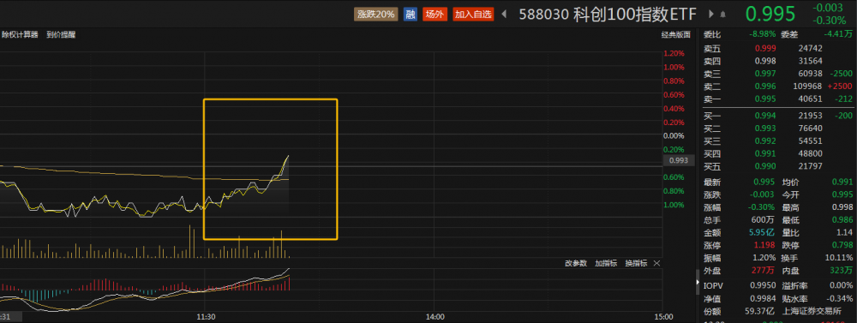Click the 贴水率 value -0.34%
The height and width of the screenshot is (323, 857).
click(x=840, y=298)
